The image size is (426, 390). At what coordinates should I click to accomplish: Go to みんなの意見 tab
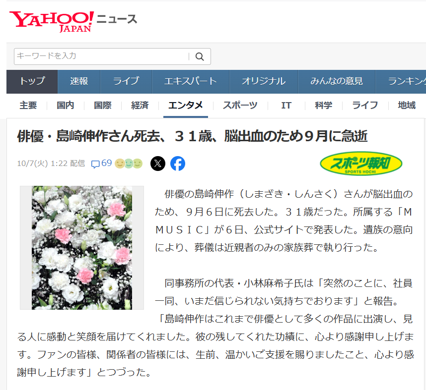point(337,81)
